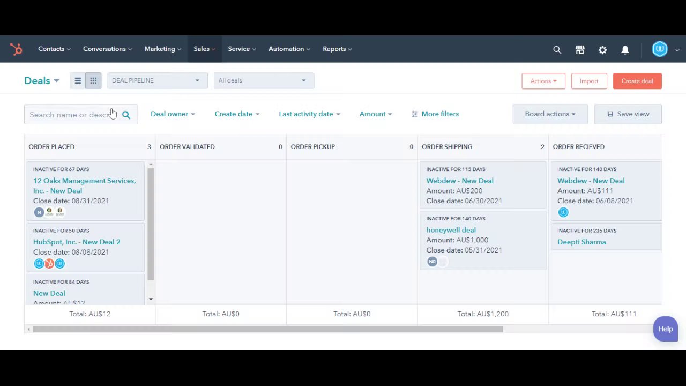
Task: Open the notifications bell
Action: pos(625,50)
